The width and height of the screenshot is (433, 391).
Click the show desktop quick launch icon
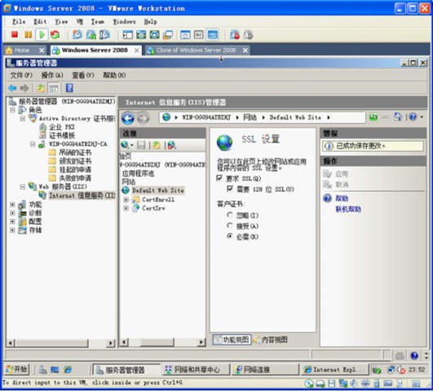pos(55,370)
